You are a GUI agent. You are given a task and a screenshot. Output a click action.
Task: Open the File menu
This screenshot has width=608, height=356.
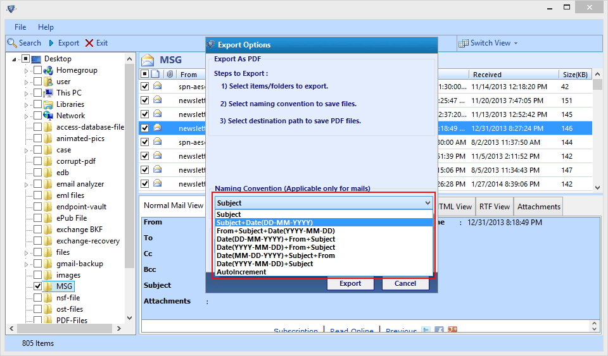[x=20, y=27]
